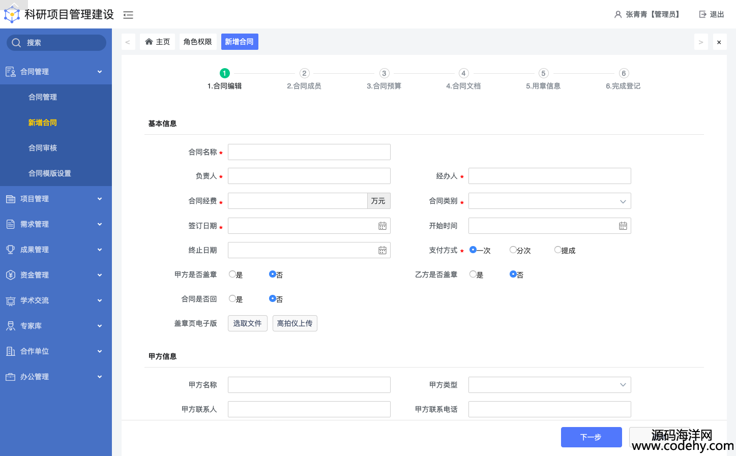
Task: Open the 合同类别 dropdown
Action: [x=550, y=201]
